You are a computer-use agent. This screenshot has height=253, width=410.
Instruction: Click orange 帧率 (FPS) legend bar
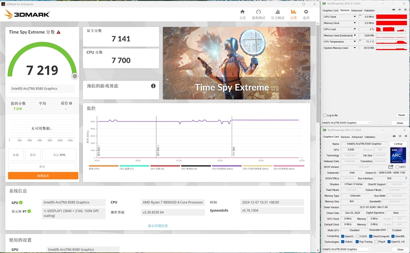(x=104, y=166)
